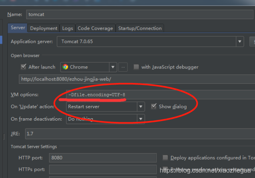255x178 pixels.
Task: Switch to the Code Coverage tab
Action: pyautogui.click(x=95, y=28)
